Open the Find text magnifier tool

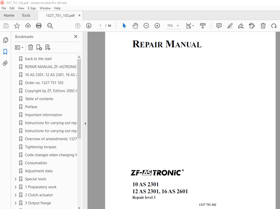pyautogui.click(x=50, y=26)
